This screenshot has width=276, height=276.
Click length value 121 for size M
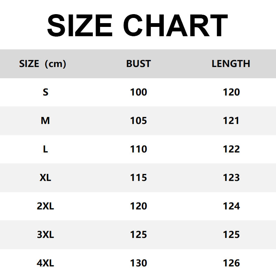coord(231,121)
